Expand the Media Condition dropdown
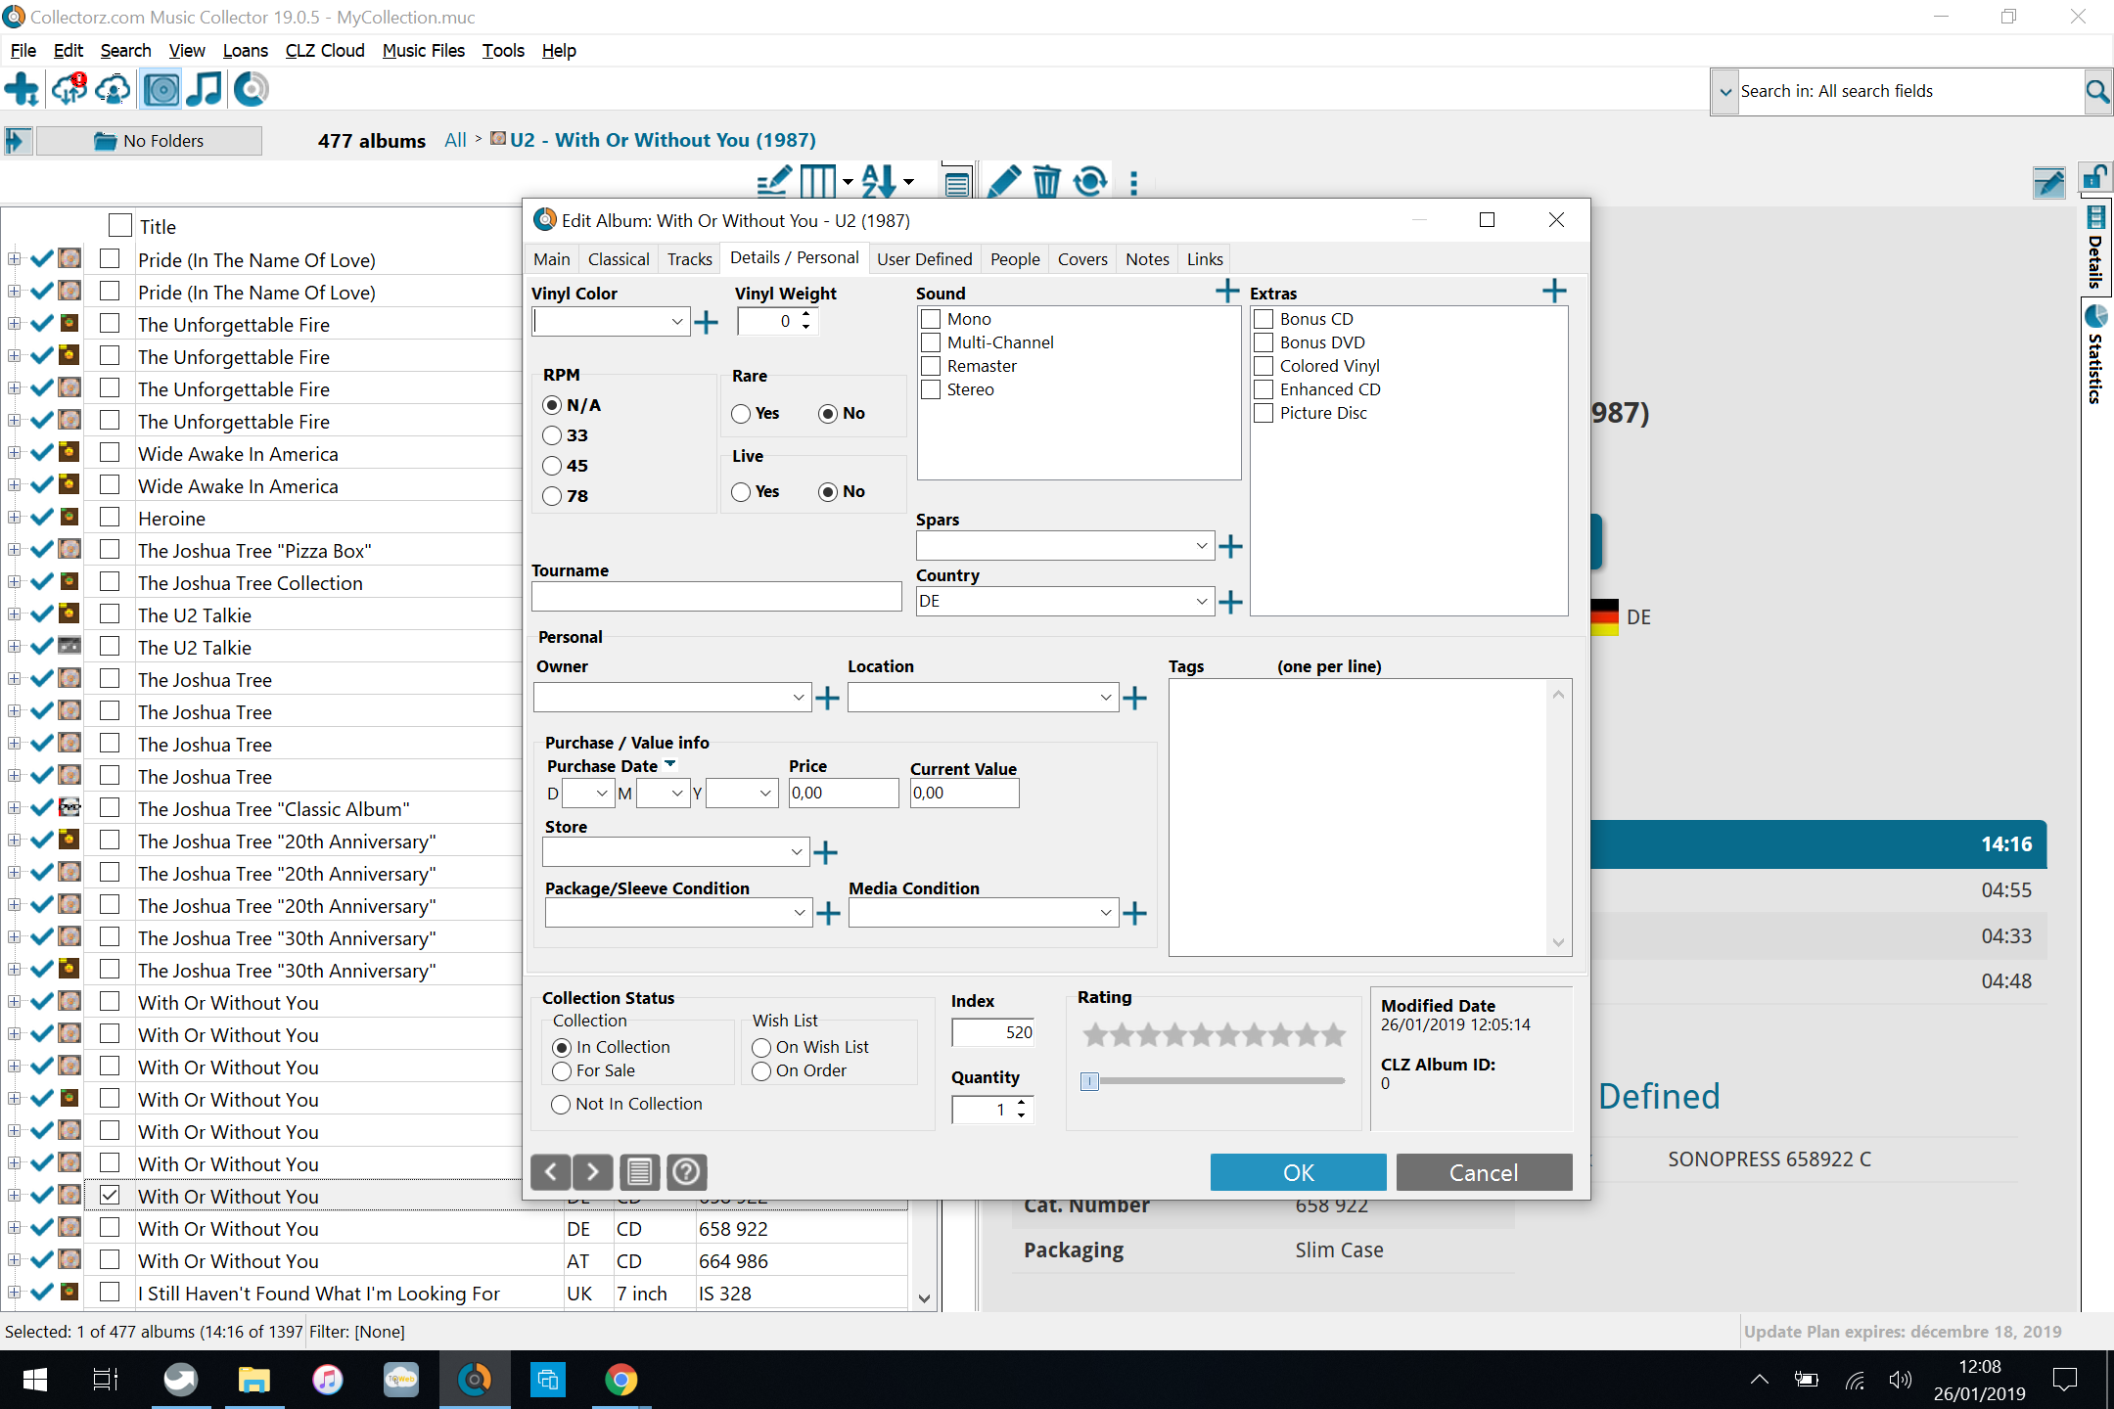Viewport: 2114px width, 1409px height. tap(1105, 913)
